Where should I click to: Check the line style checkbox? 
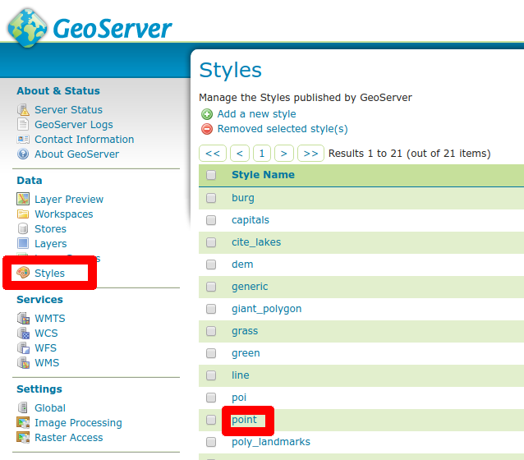click(211, 375)
